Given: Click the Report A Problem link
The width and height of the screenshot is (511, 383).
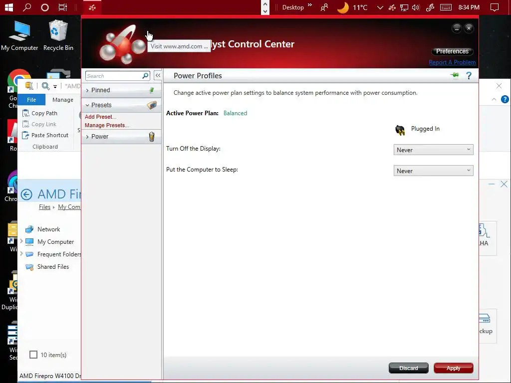Looking at the screenshot, I should tap(452, 62).
